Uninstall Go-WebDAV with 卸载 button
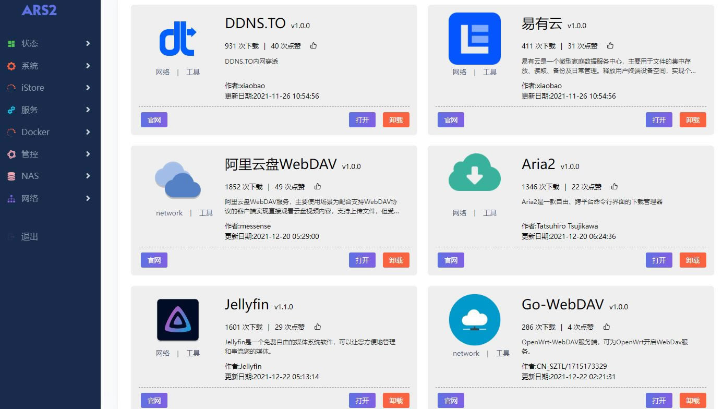723x409 pixels. (x=693, y=401)
